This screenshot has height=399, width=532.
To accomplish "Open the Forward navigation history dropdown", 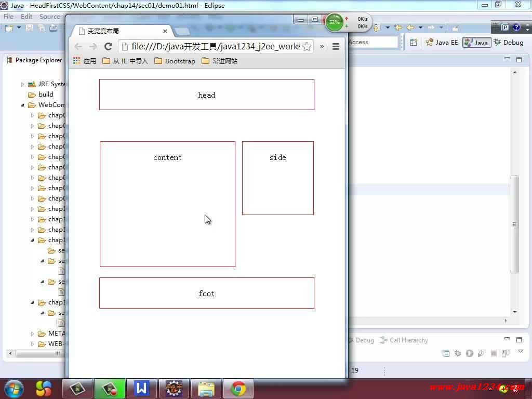I will tap(441, 28).
